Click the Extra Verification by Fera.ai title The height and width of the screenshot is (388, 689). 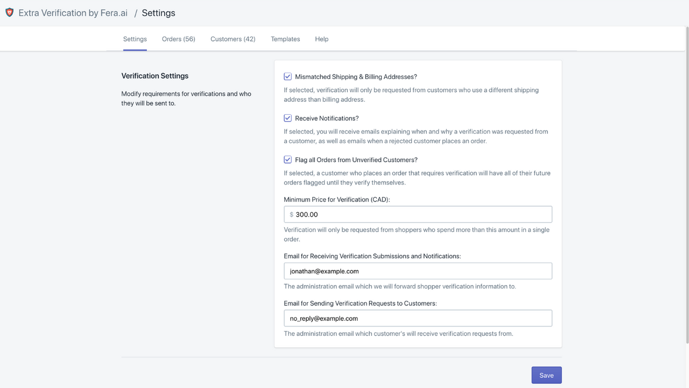[x=73, y=13]
